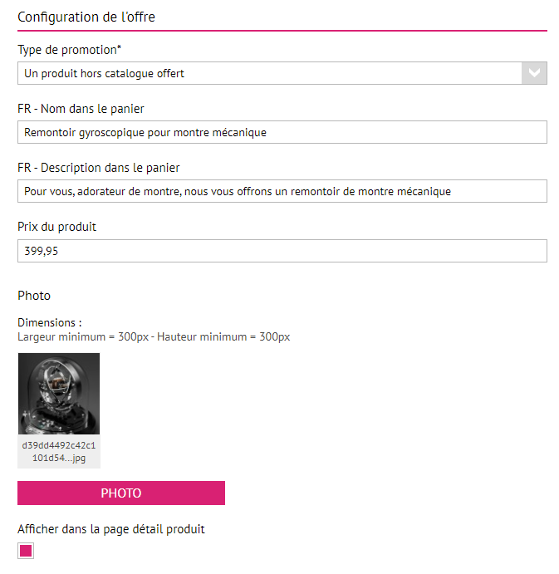Click the 'FR - Description dans le panier' label
Viewport: 559px width, 574px height.
(99, 168)
